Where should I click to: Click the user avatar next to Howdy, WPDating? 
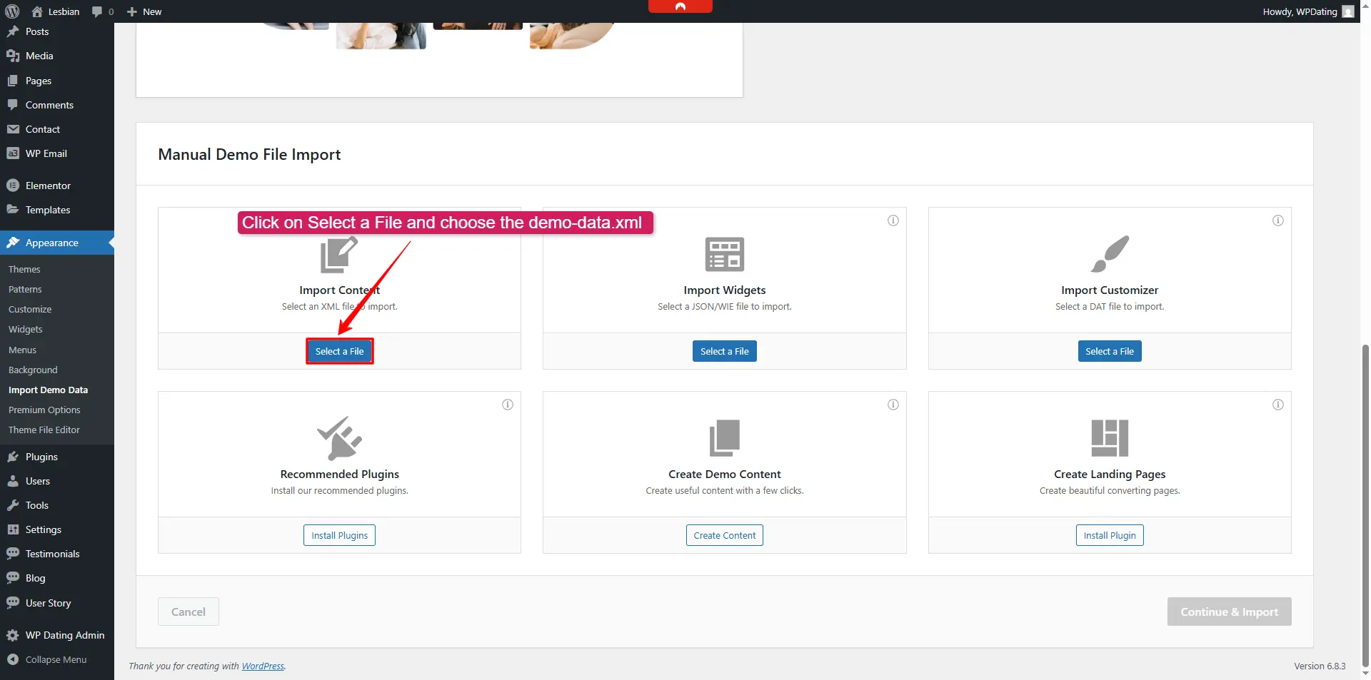coord(1347,11)
